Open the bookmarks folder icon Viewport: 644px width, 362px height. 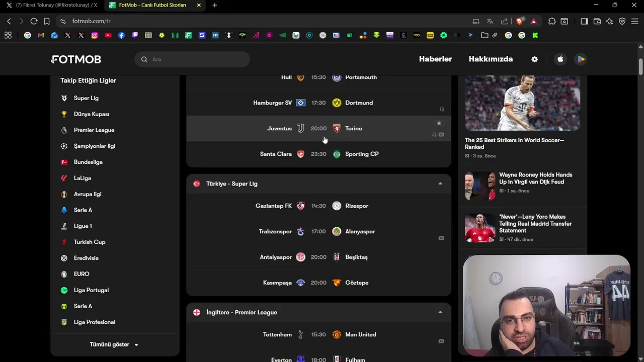click(x=485, y=35)
